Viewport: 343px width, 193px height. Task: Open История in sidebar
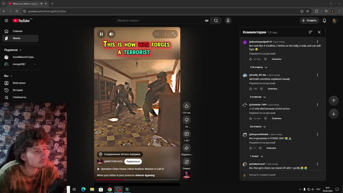[20, 90]
